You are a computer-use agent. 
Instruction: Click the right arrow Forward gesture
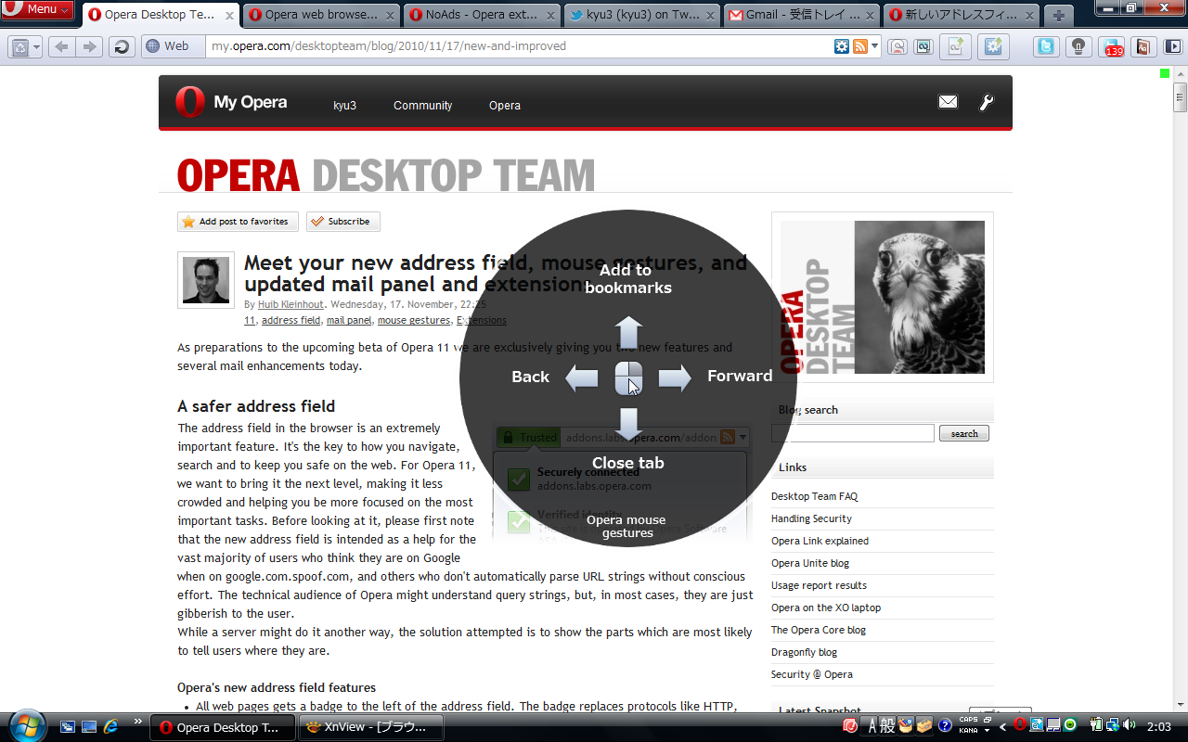point(675,377)
